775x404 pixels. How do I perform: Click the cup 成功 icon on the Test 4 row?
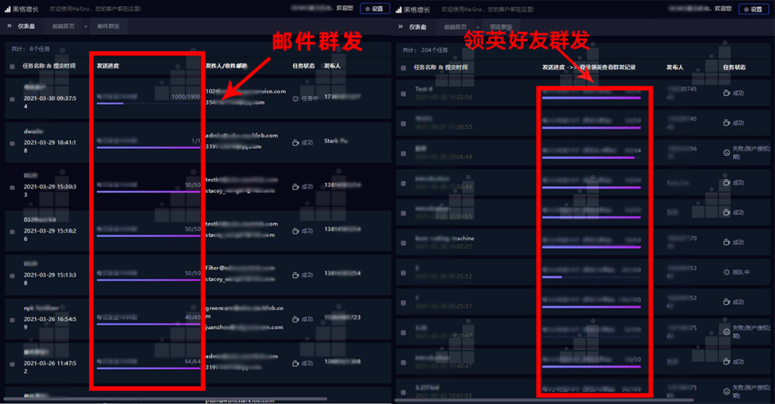(725, 93)
